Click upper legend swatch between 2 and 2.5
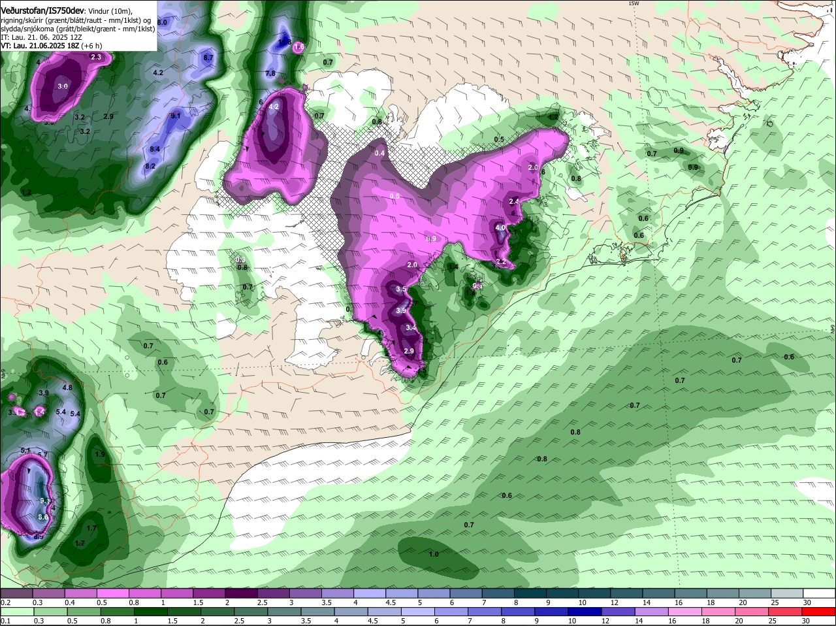This screenshot has height=626, width=836. pos(241,593)
